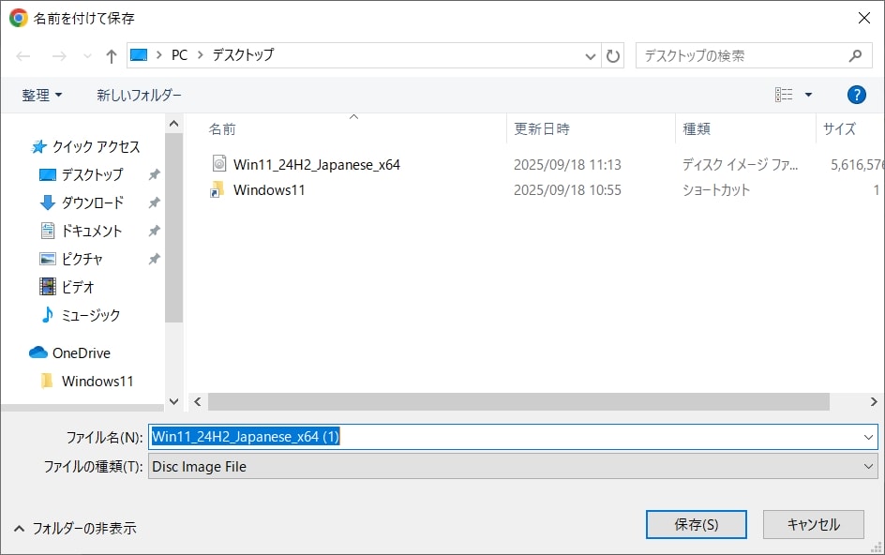Screen dimensions: 885x555
Task: Click the ショートカット type cell
Action: 716,190
